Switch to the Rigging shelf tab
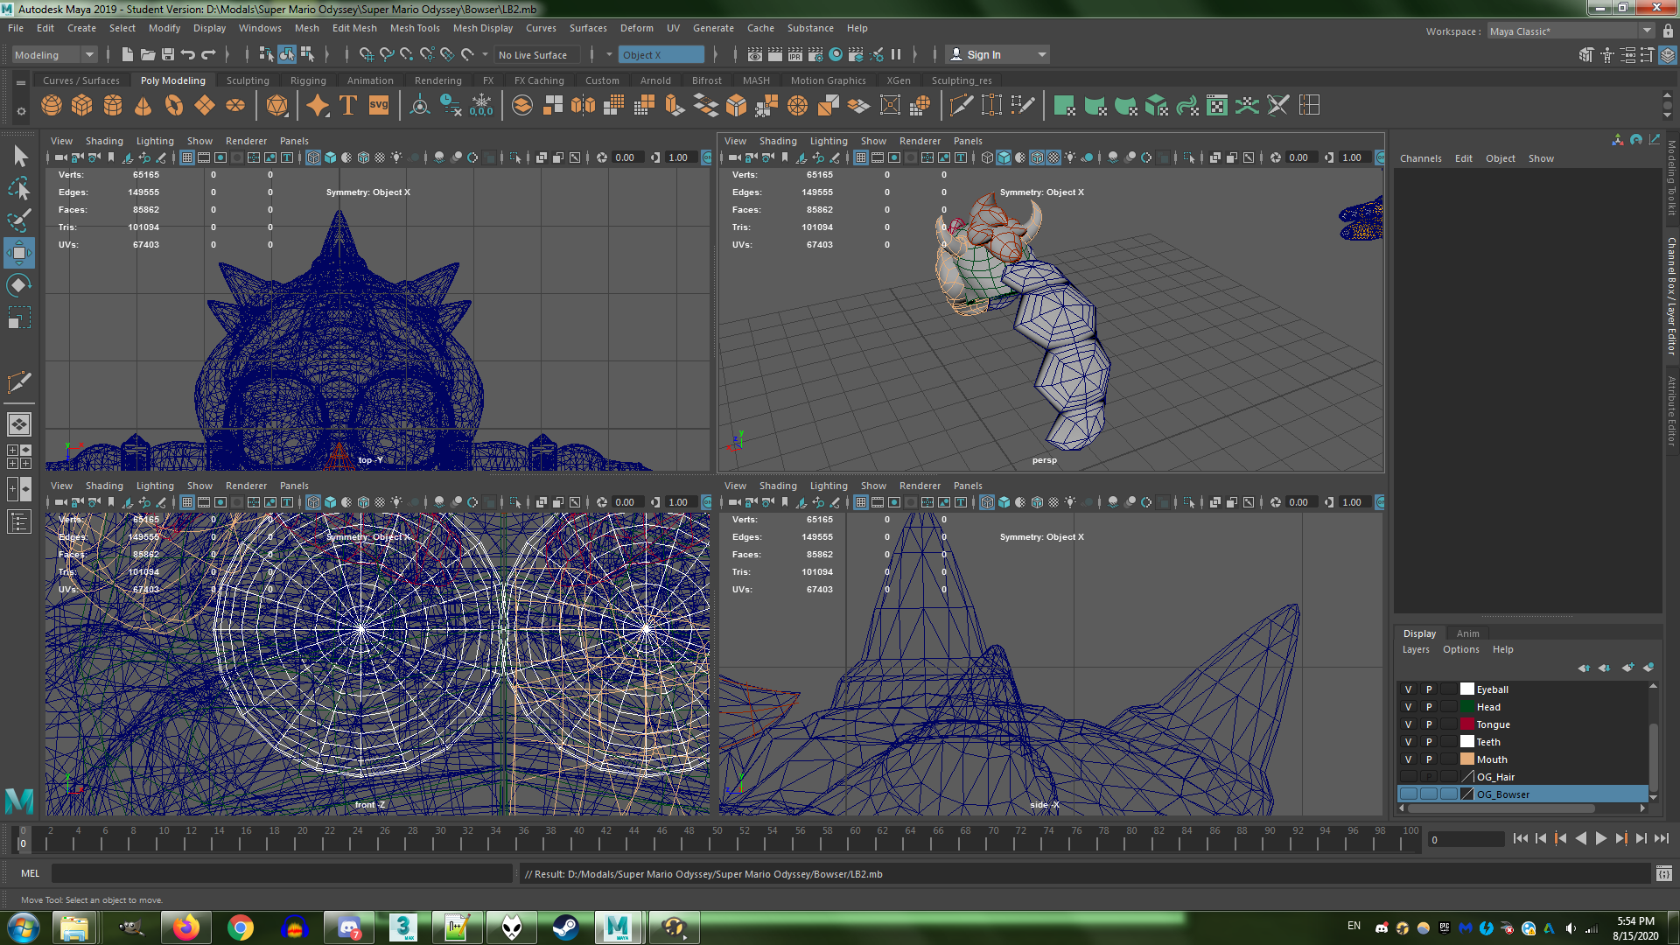1680x945 pixels. [308, 80]
